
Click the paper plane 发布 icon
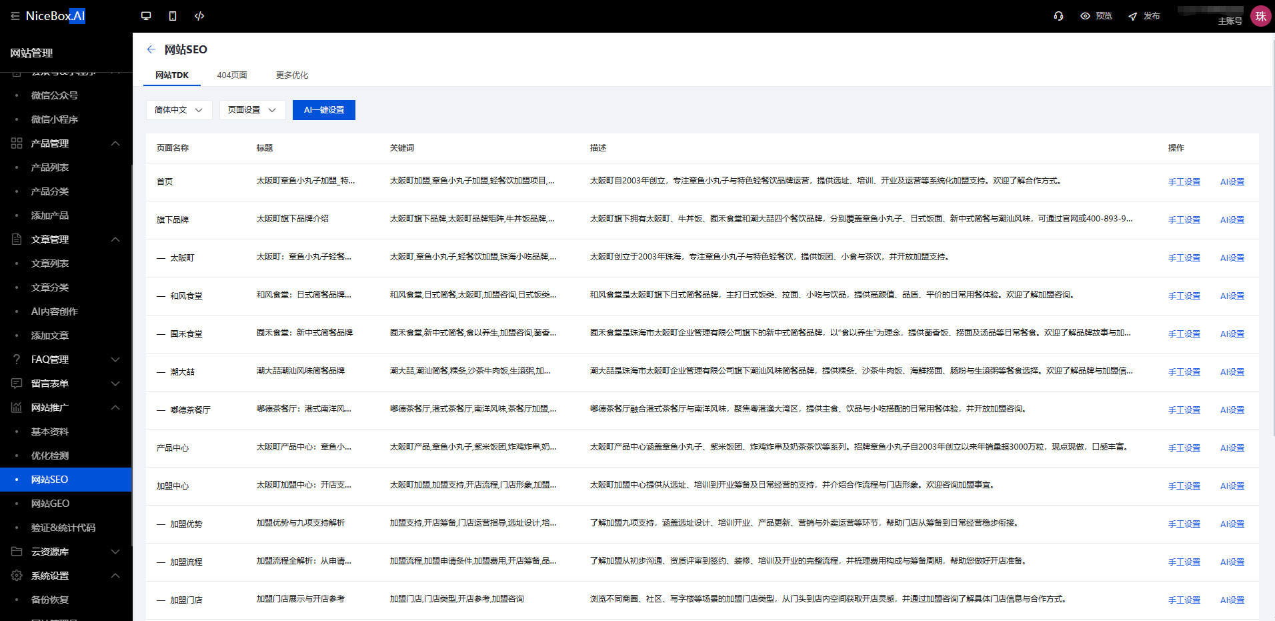(1132, 16)
